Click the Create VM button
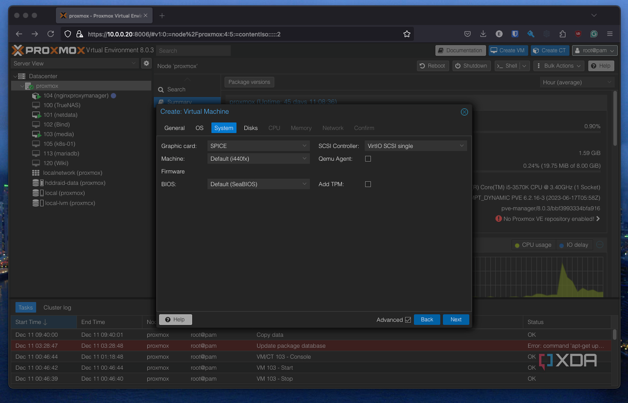Image resolution: width=628 pixels, height=403 pixels. 507,50
